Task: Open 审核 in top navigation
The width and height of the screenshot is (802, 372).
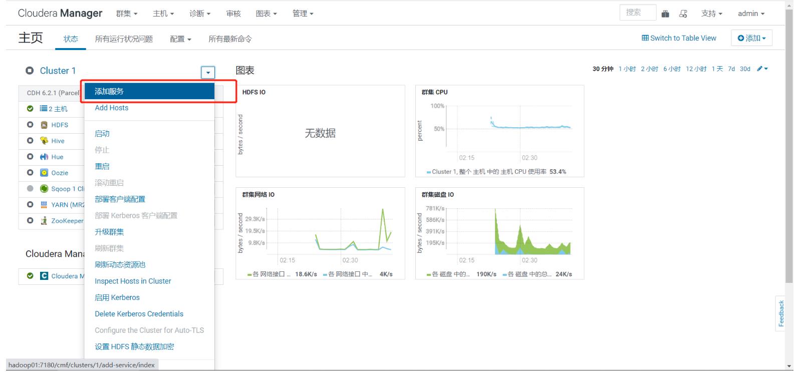Action: point(233,14)
